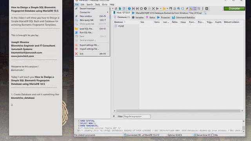Choose Run SQL file... menu entry
The image size is (251, 141).
pos(92,33)
